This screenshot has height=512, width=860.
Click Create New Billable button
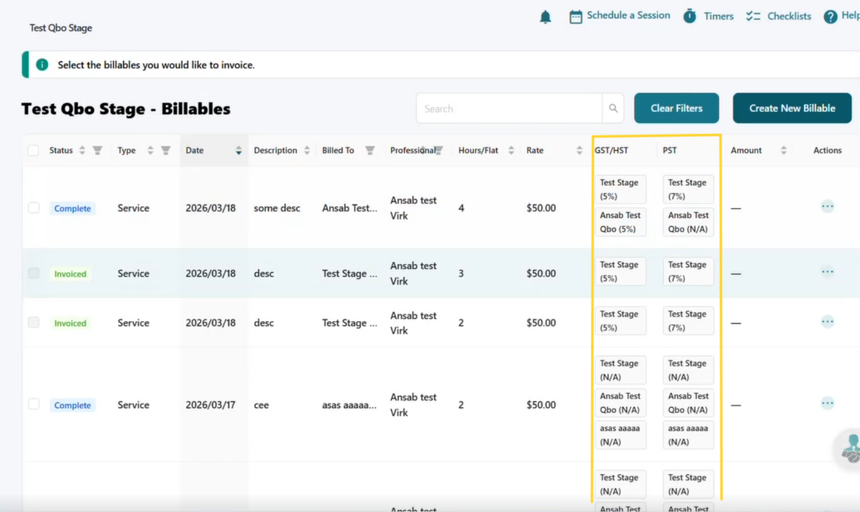[792, 108]
